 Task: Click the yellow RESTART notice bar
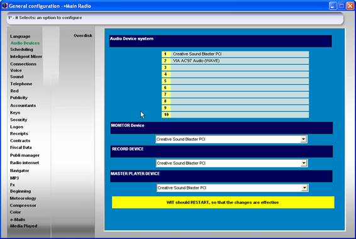pos(223,203)
